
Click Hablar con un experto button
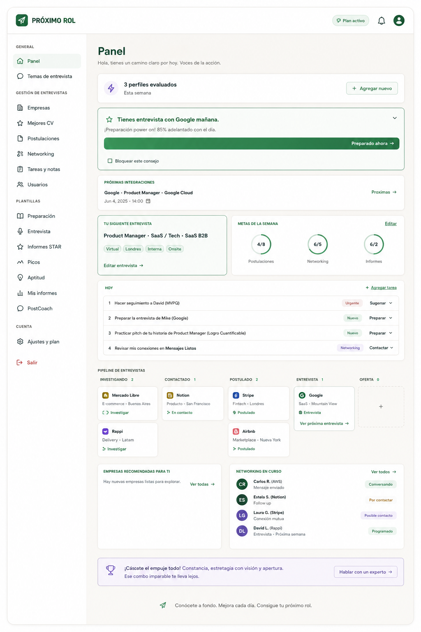click(x=365, y=572)
